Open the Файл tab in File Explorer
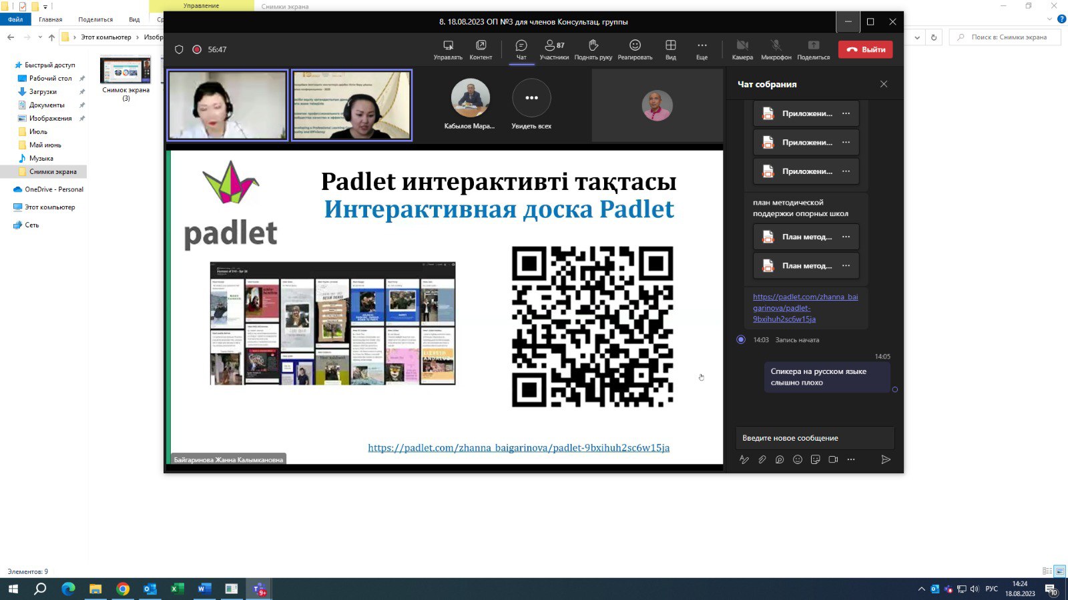The image size is (1068, 600). click(15, 19)
